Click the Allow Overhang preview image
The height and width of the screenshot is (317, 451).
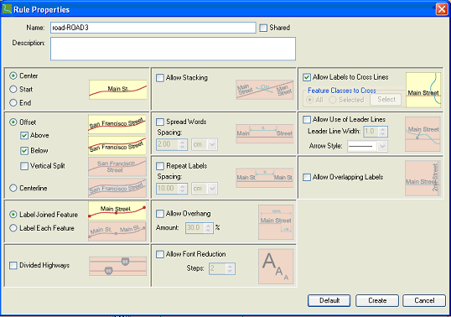(276, 222)
